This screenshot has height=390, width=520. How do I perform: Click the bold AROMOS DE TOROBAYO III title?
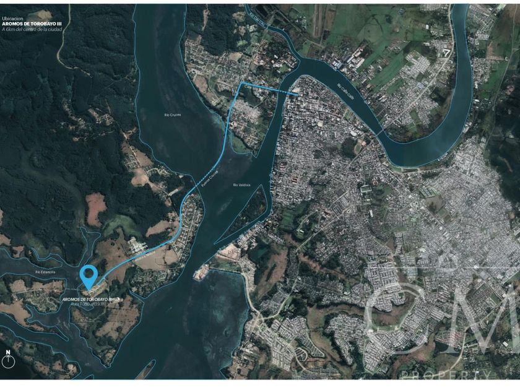coord(32,24)
